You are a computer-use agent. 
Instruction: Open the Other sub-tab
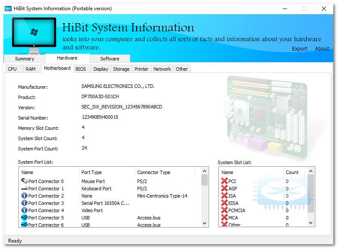click(182, 69)
